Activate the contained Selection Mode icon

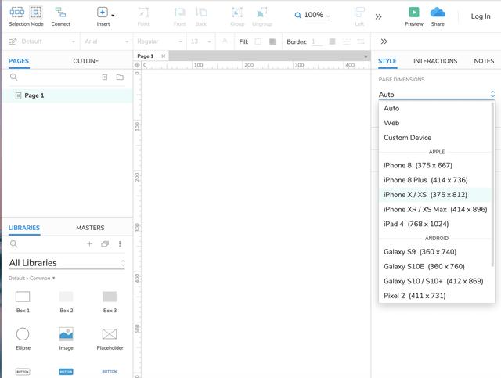pos(36,13)
